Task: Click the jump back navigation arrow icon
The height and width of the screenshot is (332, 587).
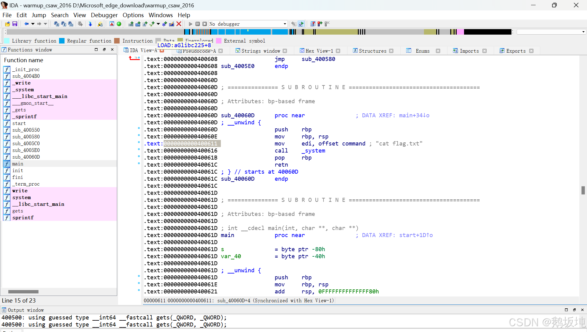Action: pyautogui.click(x=26, y=24)
